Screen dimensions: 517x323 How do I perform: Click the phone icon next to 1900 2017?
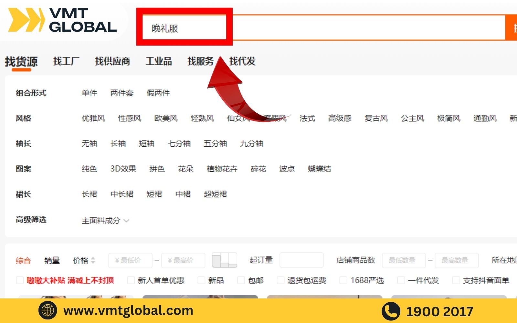(391, 311)
